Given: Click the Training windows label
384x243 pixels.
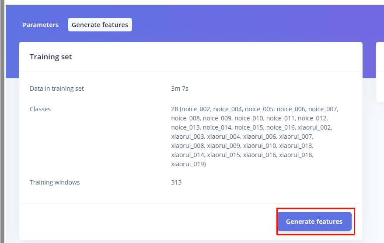Looking at the screenshot, I should (x=55, y=182).
